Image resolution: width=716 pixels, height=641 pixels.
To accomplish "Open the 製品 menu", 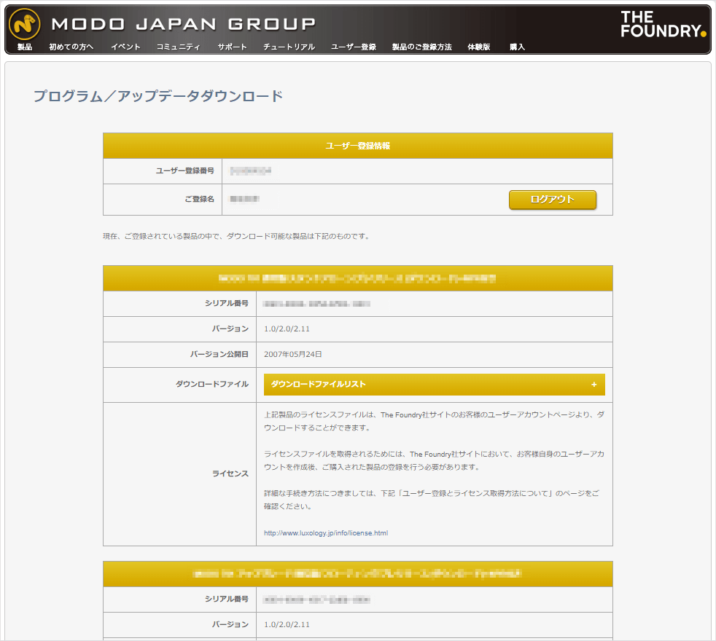I will [25, 47].
